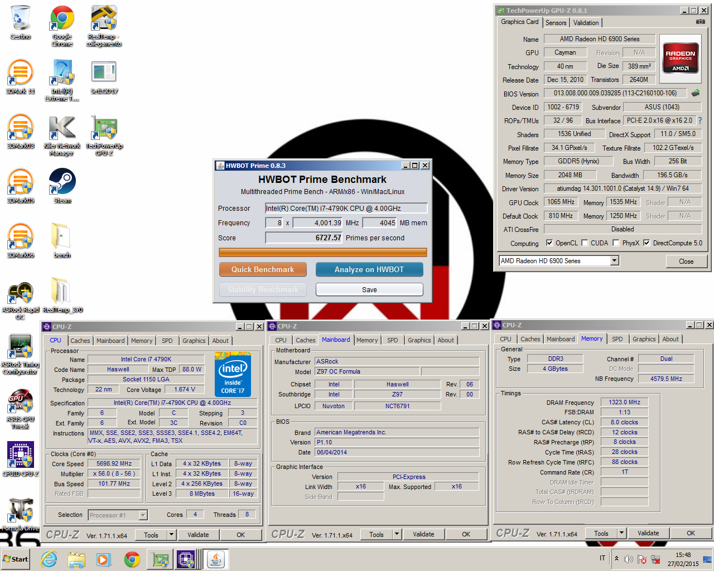Open Caches tab in CPU-Z CPU window
This screenshot has width=714, height=571.
(x=80, y=341)
